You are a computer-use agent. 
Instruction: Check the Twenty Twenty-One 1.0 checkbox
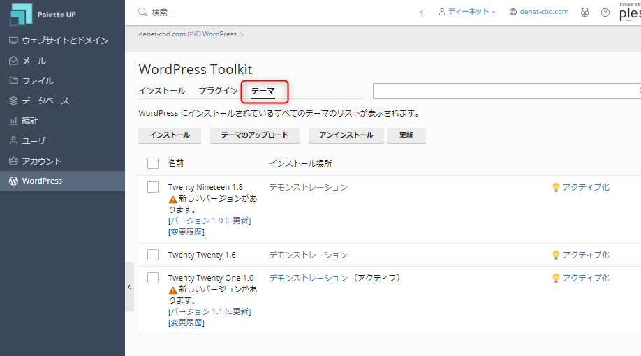pyautogui.click(x=153, y=278)
